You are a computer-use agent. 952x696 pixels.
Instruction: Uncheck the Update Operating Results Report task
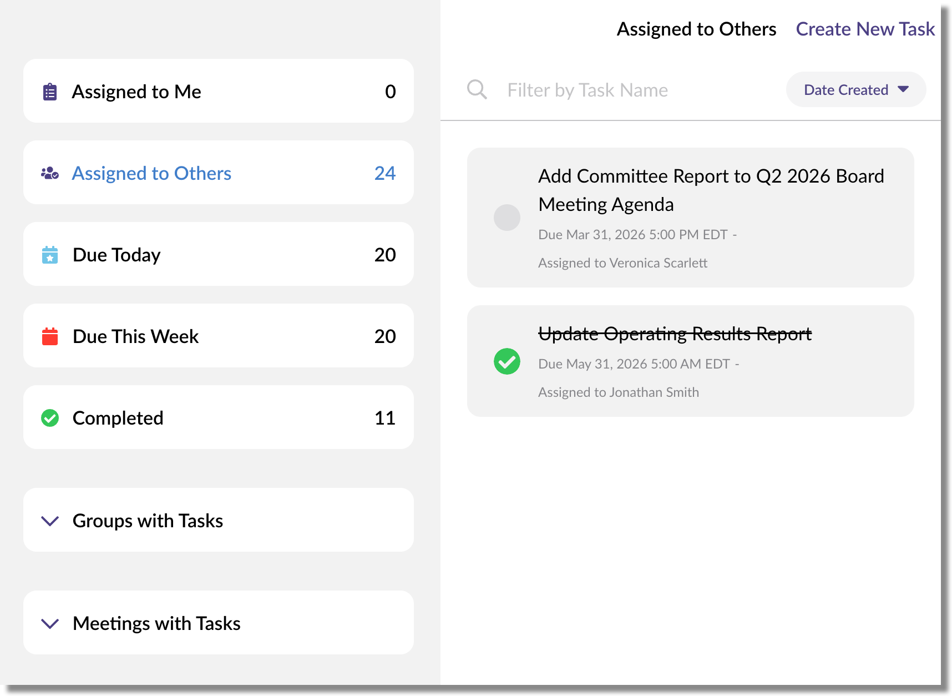pyautogui.click(x=507, y=361)
